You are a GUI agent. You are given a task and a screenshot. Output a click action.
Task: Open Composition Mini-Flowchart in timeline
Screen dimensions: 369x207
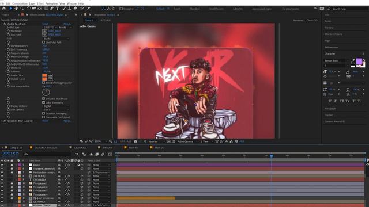pyautogui.click(x=77, y=154)
